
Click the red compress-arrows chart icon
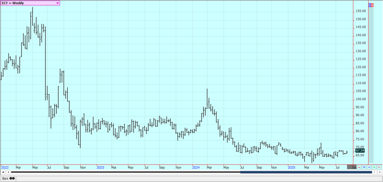coord(379,167)
